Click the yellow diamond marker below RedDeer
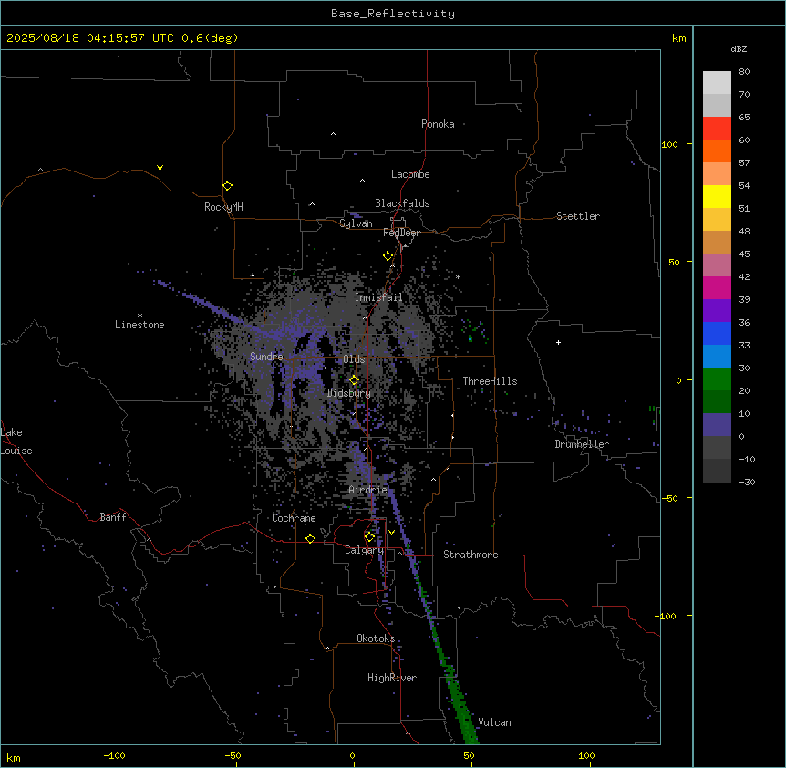 [x=388, y=256]
